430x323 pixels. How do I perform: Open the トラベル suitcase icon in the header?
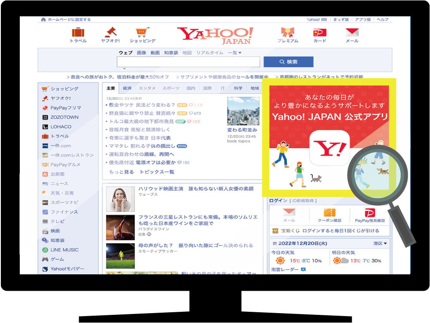coord(78,32)
